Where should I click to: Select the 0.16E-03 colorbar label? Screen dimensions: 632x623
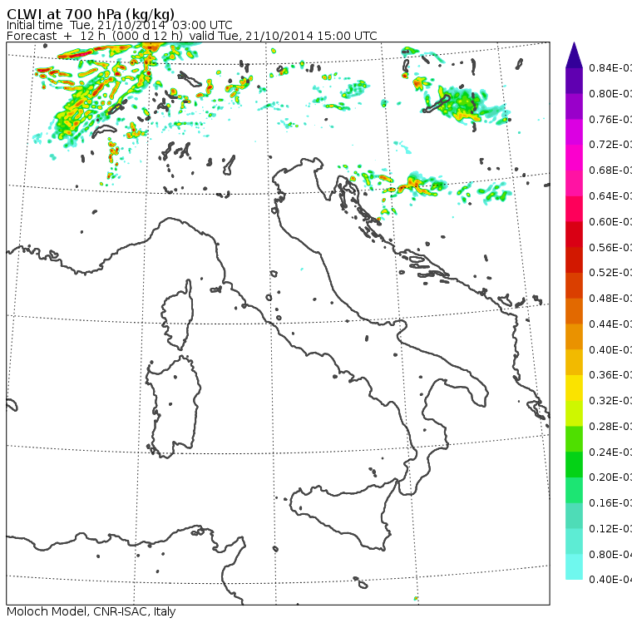610,503
